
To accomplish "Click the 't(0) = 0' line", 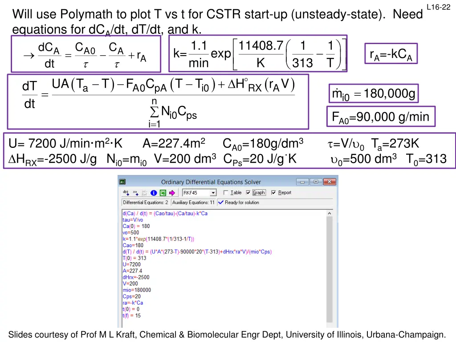I will [x=131, y=309].
